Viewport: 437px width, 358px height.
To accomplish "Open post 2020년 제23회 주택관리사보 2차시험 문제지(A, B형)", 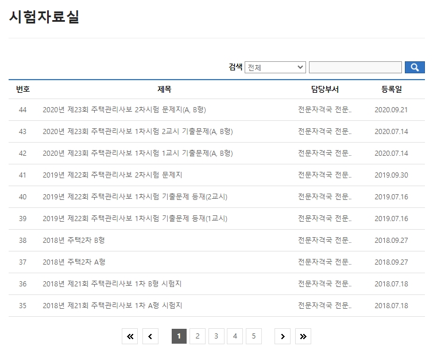I will pyautogui.click(x=124, y=109).
